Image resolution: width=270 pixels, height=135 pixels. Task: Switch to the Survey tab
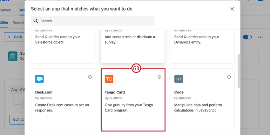(5, 10)
